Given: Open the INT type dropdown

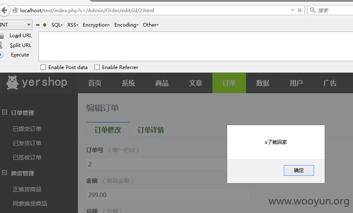Looking at the screenshot, I should (x=16, y=25).
